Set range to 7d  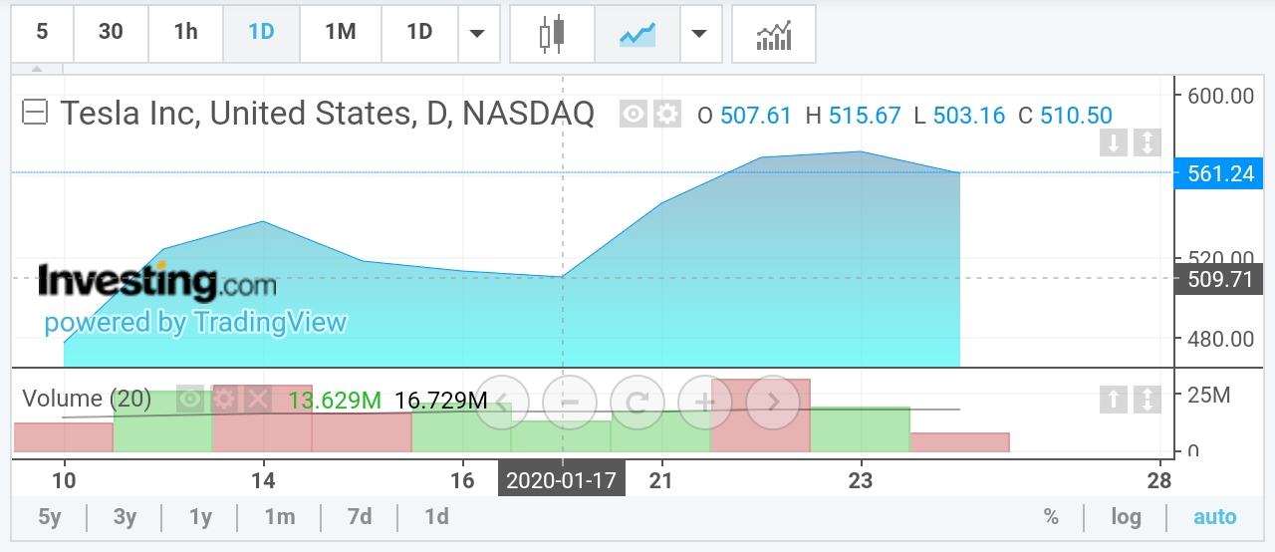[360, 517]
